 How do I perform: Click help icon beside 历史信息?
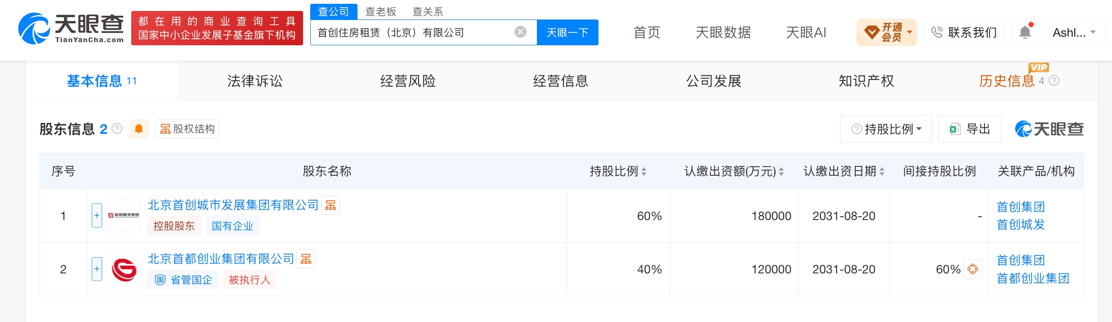point(1054,80)
